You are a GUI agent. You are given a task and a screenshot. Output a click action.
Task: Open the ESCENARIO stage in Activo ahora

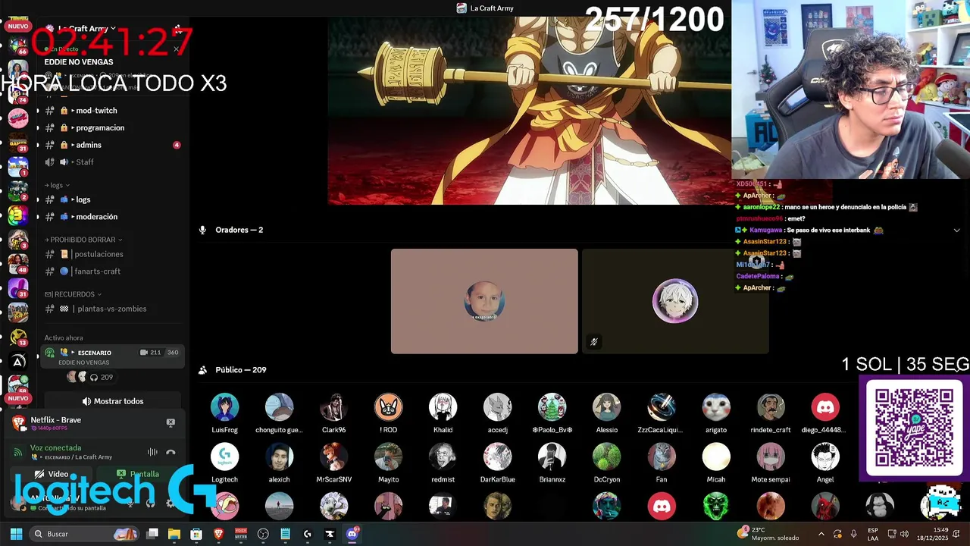coord(112,356)
